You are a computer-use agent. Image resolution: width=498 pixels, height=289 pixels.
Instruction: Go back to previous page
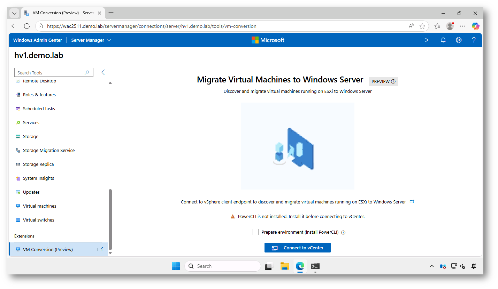tap(14, 26)
